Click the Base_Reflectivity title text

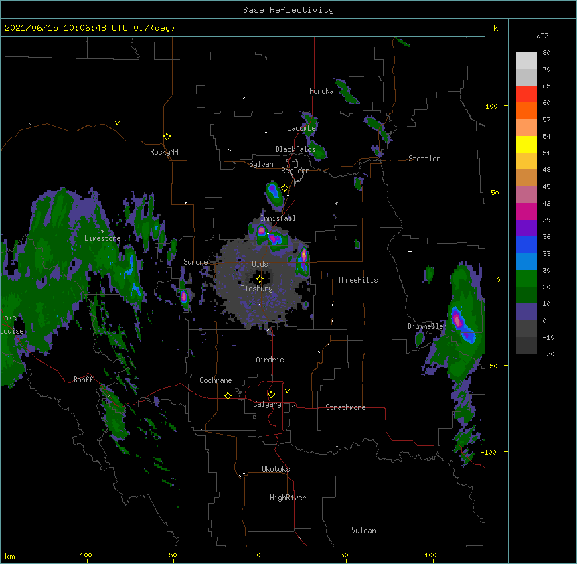click(288, 10)
